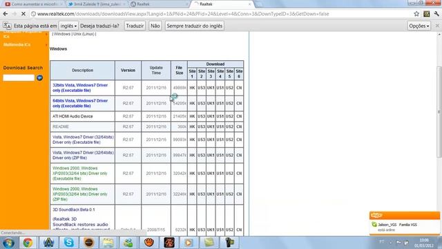The height and width of the screenshot is (249, 442).
Task: Close the active Realtek tab
Action: point(249,4)
